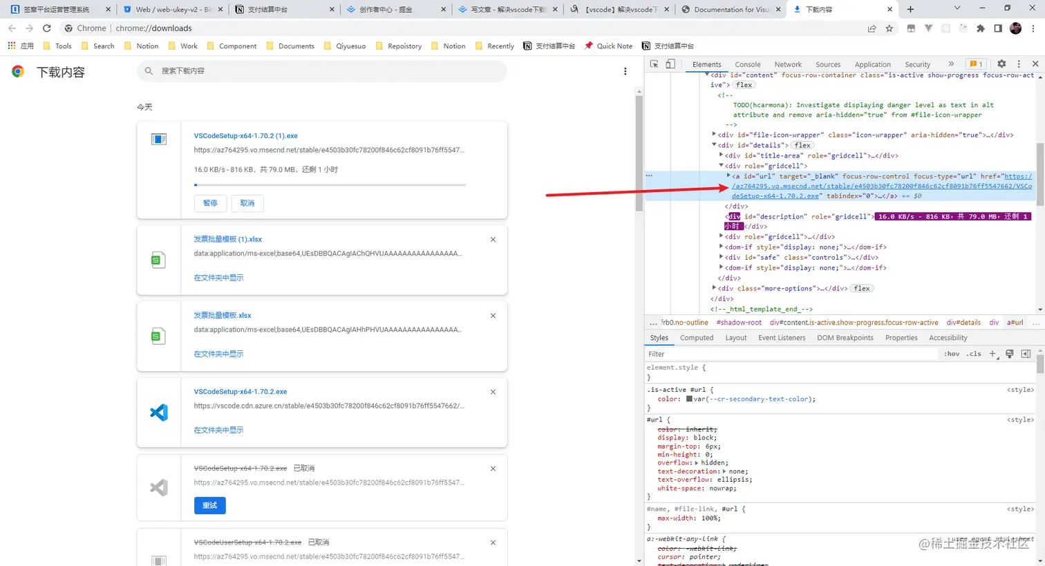Open a new browser tab
This screenshot has height=566, width=1045.
[910, 9]
